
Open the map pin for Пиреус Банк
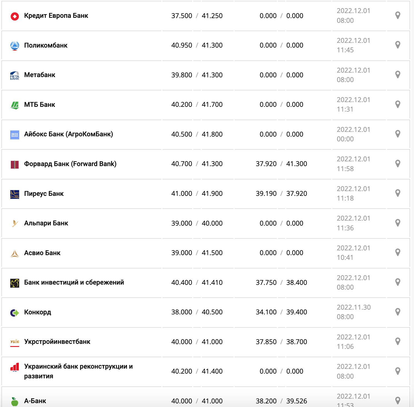pos(398,193)
